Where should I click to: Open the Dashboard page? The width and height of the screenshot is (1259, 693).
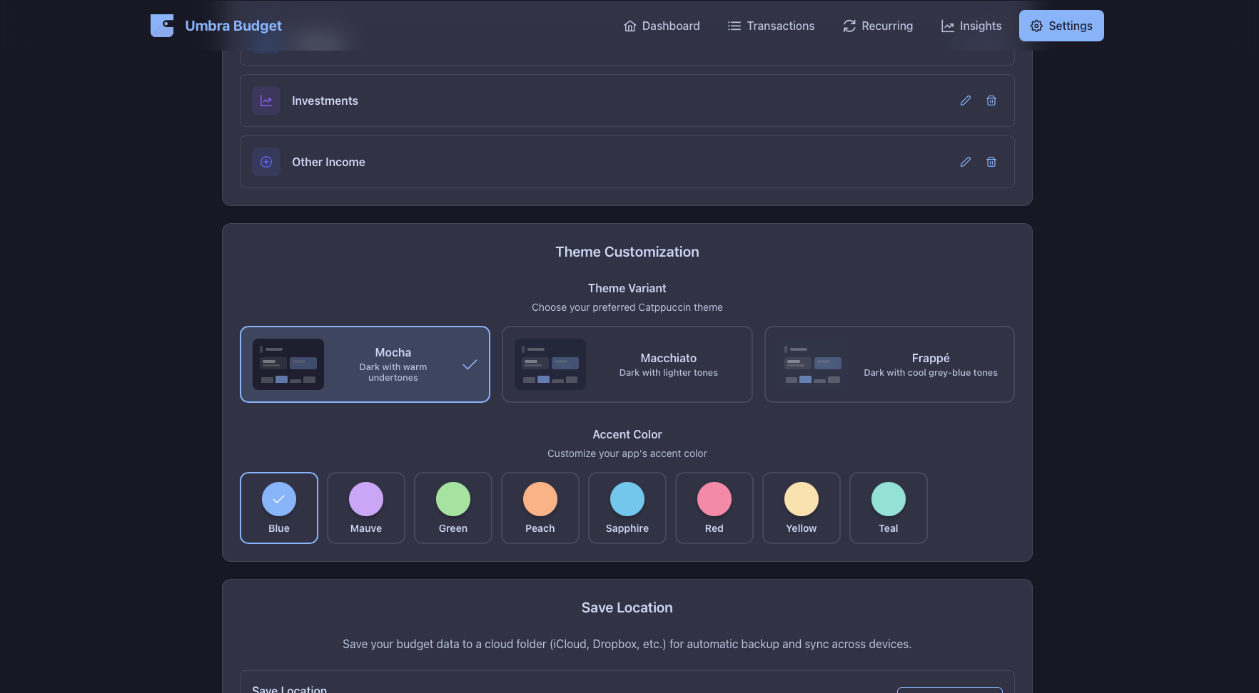[x=661, y=26]
